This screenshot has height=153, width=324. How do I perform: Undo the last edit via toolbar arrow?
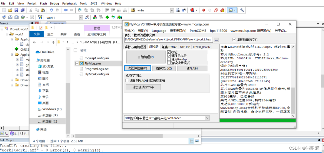(x=51, y=10)
